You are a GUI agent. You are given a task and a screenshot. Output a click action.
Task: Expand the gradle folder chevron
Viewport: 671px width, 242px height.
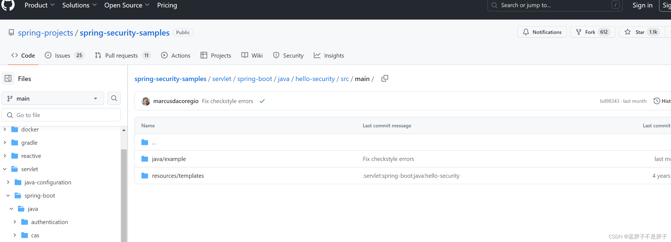5,142
